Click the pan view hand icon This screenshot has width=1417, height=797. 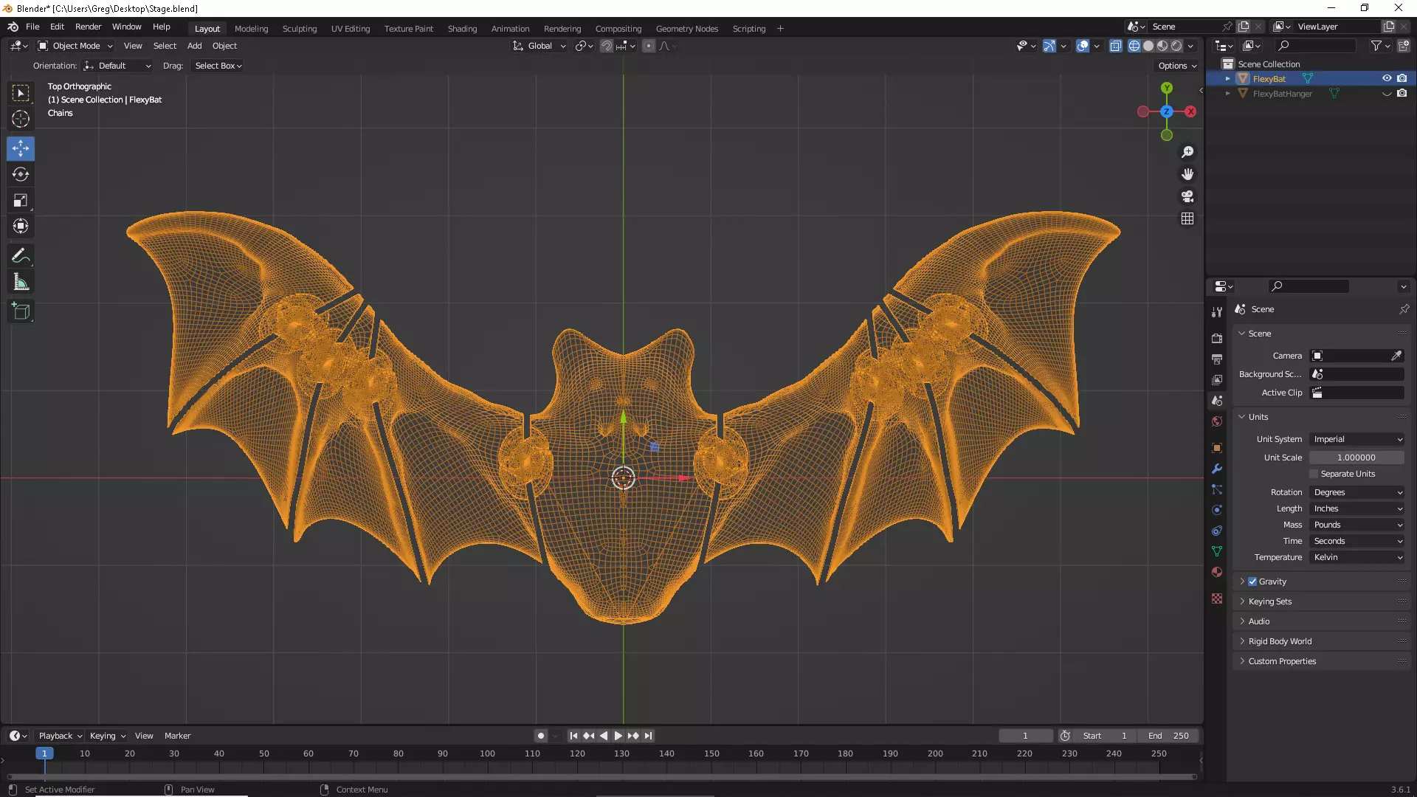[1187, 174]
